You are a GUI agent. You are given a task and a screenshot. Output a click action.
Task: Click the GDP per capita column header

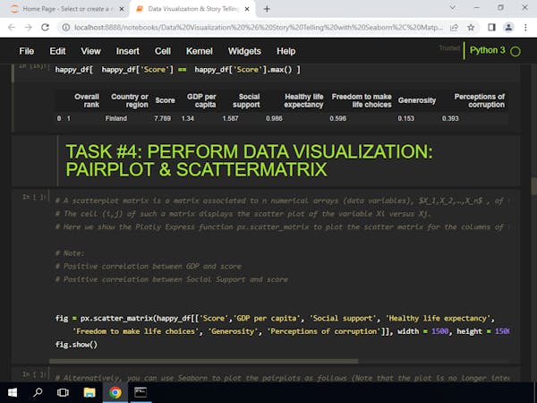[x=201, y=100]
